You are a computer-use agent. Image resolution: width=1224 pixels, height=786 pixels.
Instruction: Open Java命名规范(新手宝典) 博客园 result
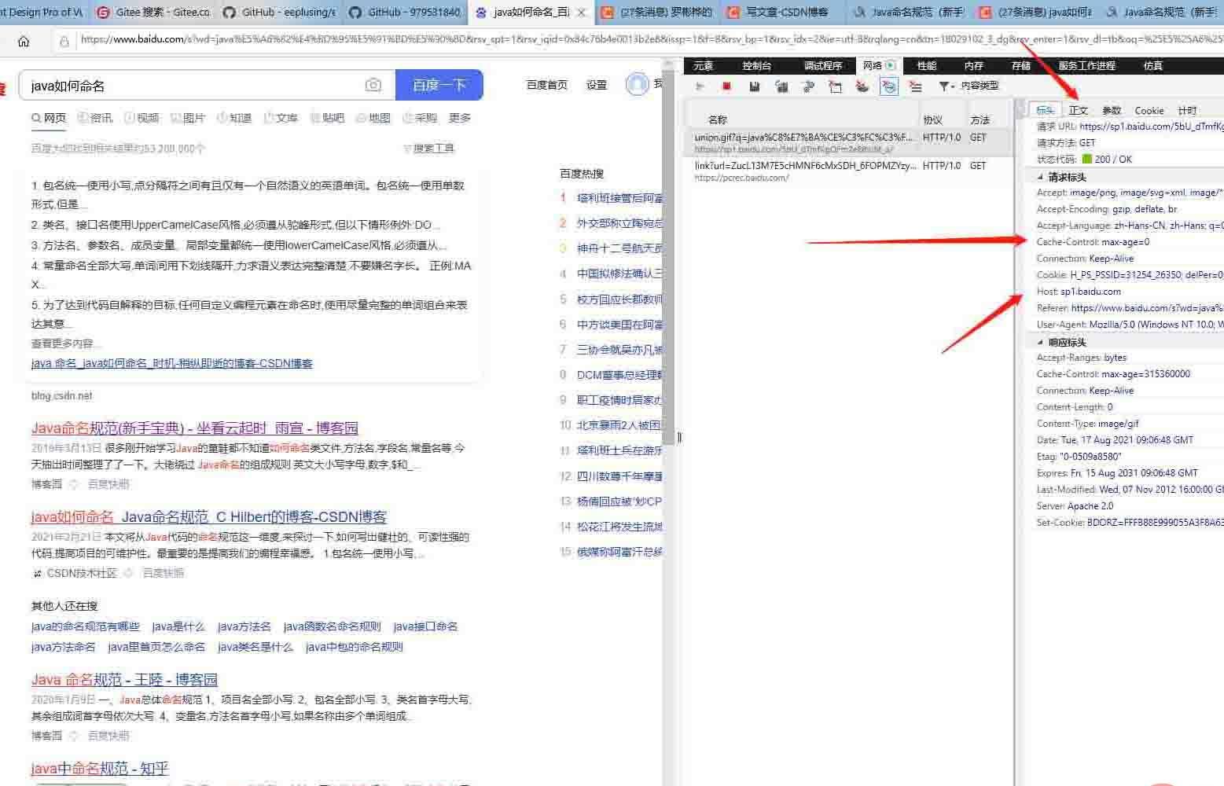[194, 428]
